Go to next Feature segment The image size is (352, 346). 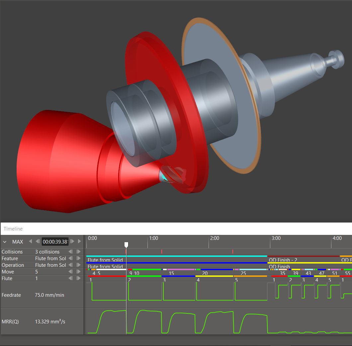click(x=79, y=259)
